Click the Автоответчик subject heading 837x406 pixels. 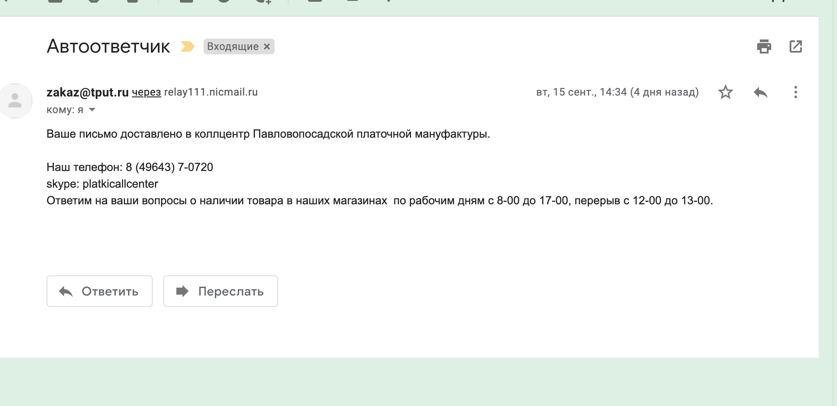pos(108,46)
